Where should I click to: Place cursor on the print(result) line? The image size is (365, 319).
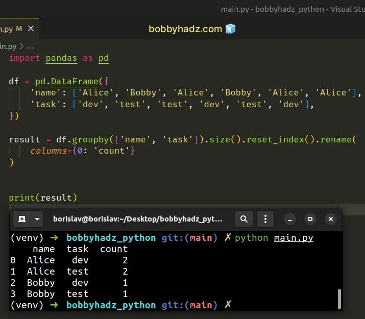pos(43,198)
